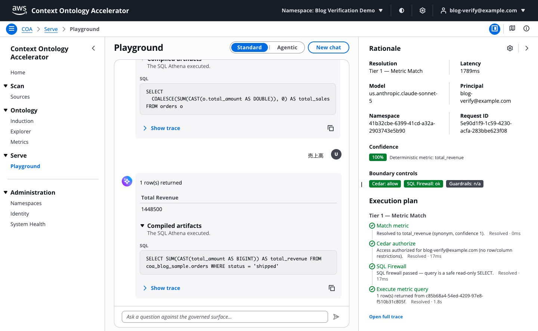538x331 pixels.
Task: Click the Match metric check icon
Action: click(372, 226)
